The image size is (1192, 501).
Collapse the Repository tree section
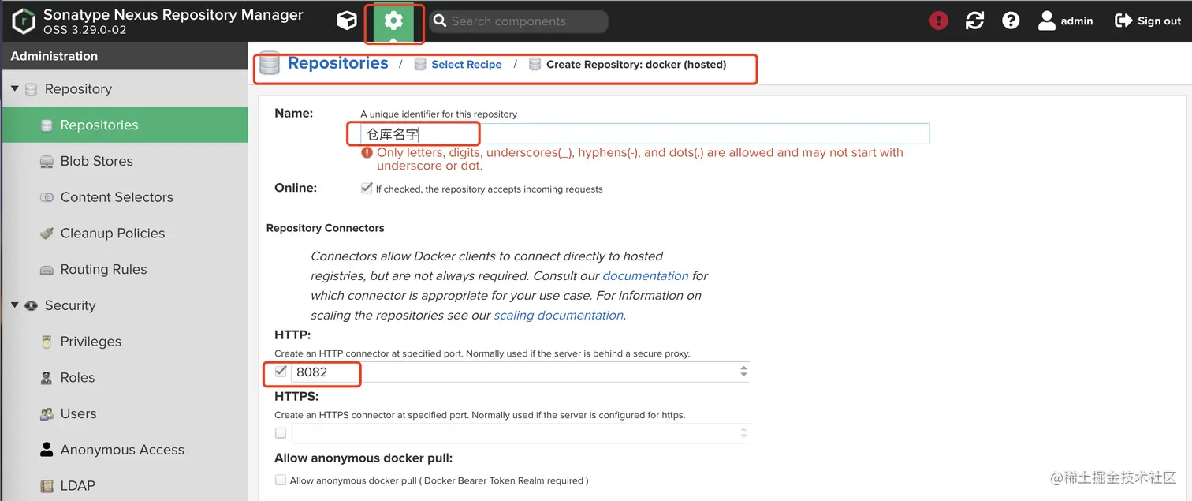point(14,89)
